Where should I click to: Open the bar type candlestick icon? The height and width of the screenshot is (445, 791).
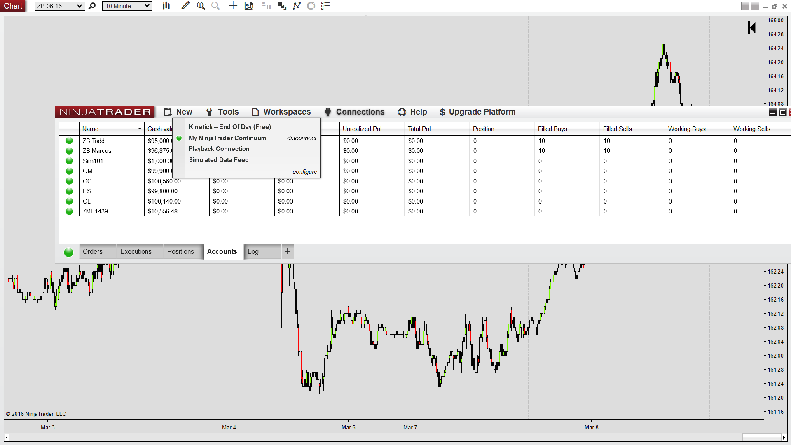[166, 6]
